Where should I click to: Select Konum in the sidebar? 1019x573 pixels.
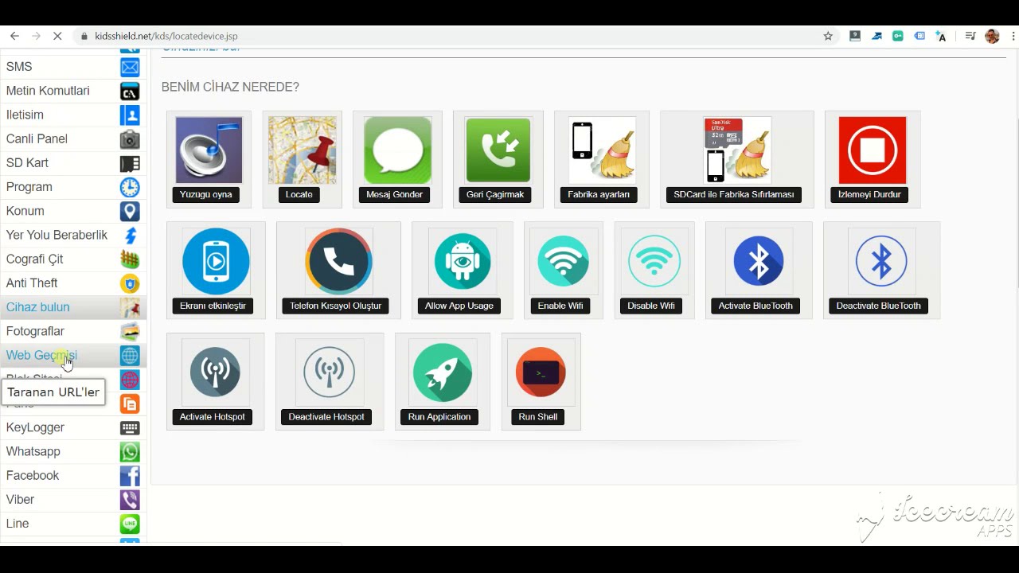(x=73, y=211)
